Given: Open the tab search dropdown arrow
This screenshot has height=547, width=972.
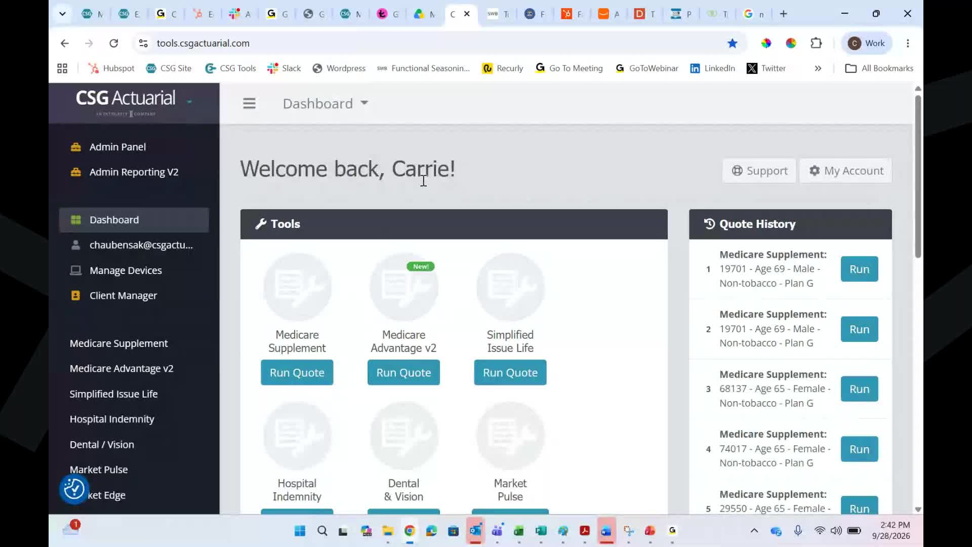Looking at the screenshot, I should point(62,14).
